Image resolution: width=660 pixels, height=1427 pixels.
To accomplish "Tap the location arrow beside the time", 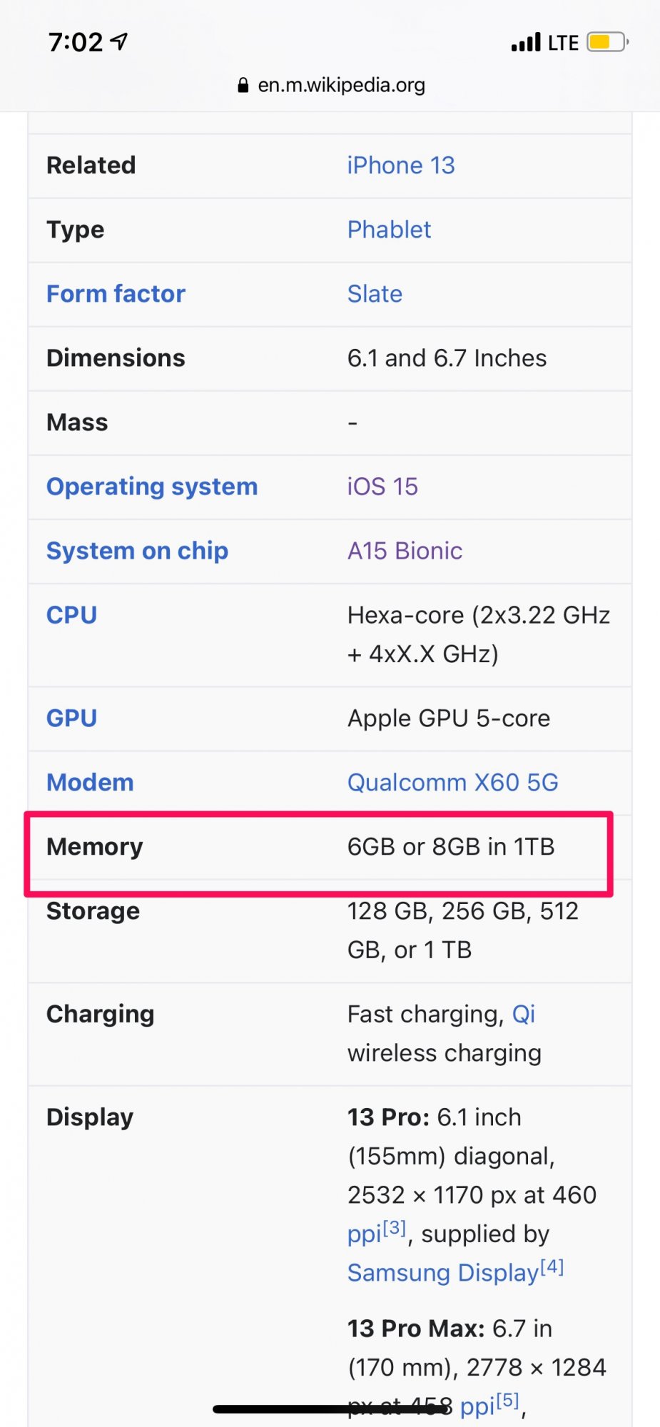I will click(x=120, y=41).
